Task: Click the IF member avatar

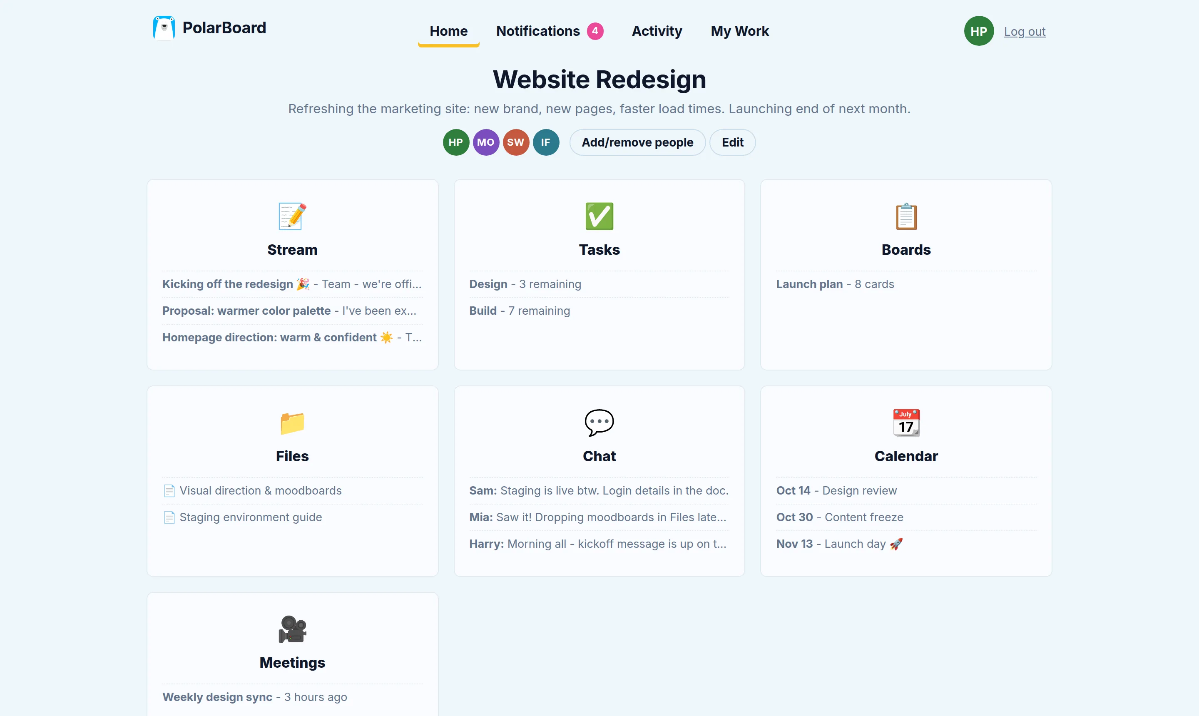Action: tap(545, 142)
